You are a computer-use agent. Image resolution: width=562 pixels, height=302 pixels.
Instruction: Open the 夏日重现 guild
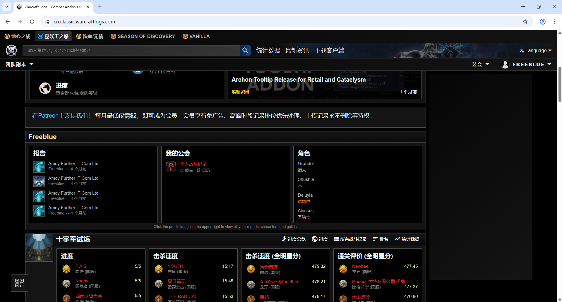point(177,281)
